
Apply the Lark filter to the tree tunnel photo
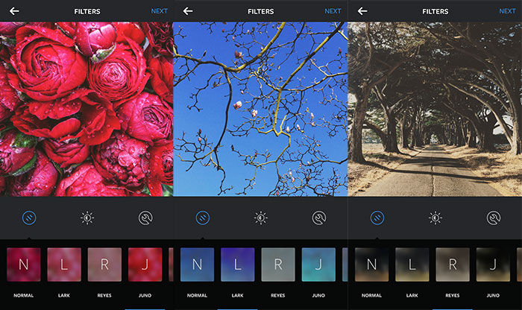coord(412,265)
